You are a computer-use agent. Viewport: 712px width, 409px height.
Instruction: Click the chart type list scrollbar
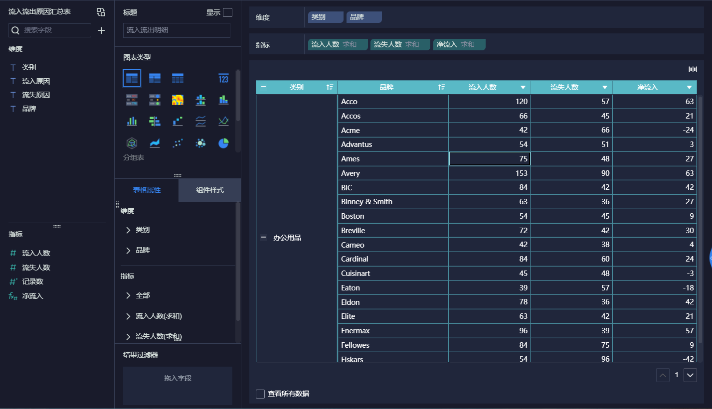click(x=238, y=95)
